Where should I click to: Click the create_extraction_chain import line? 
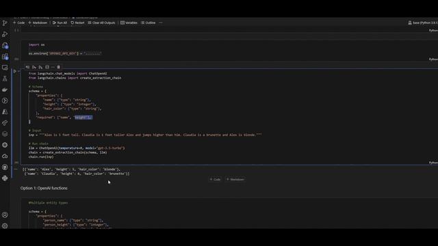(x=75, y=78)
